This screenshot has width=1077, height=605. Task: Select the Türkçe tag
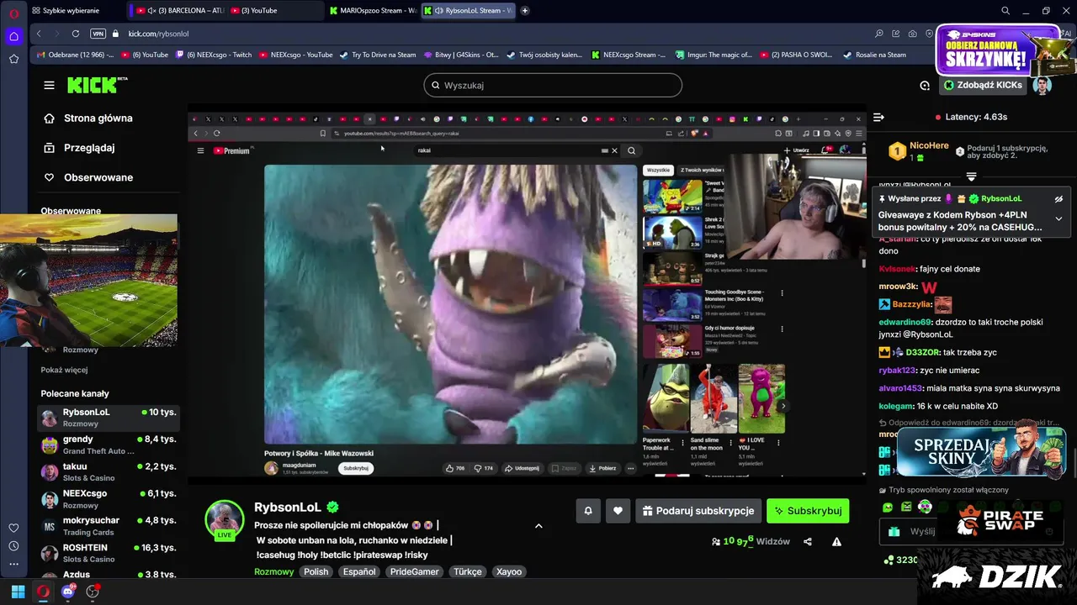468,571
